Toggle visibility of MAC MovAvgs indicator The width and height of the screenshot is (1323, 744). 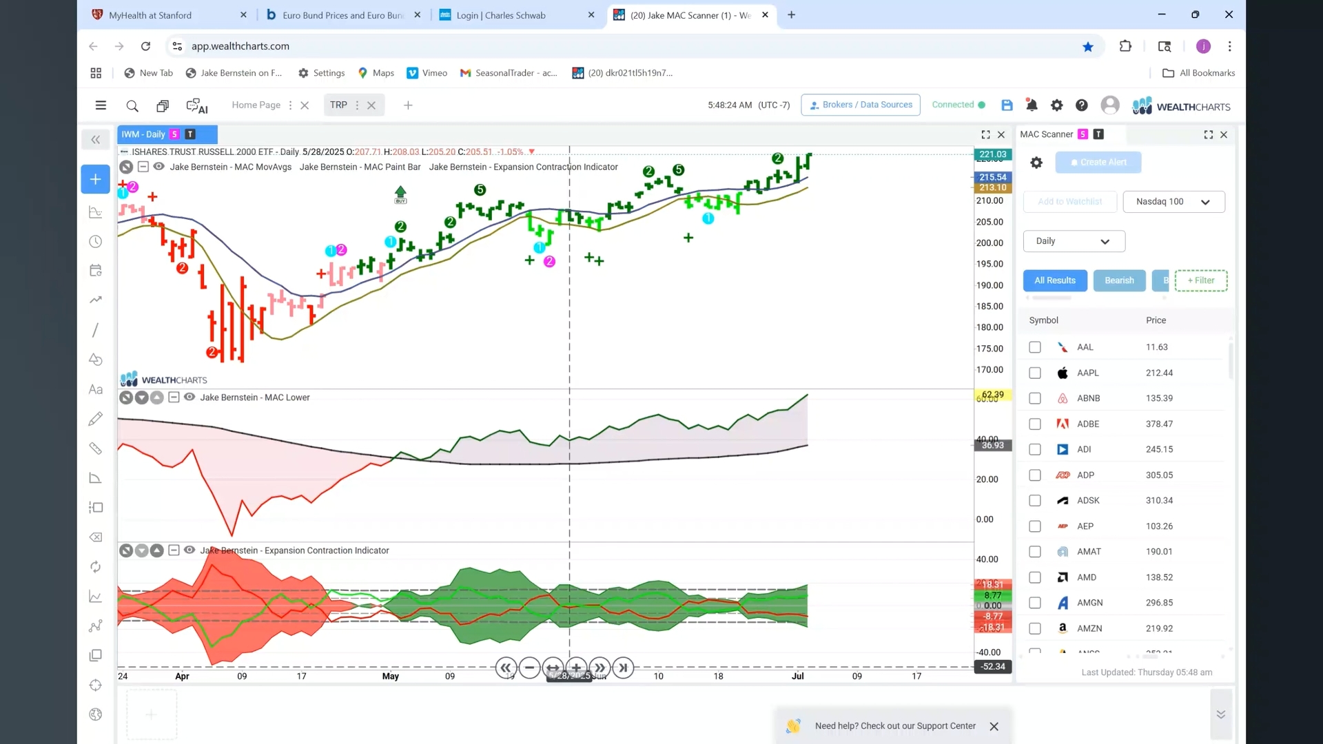[x=158, y=167]
